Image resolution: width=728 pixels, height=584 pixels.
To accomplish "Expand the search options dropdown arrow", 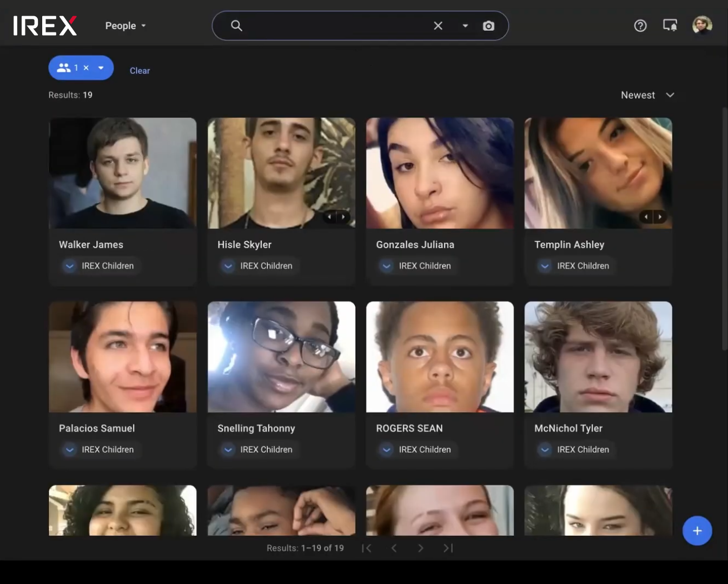I will click(465, 26).
